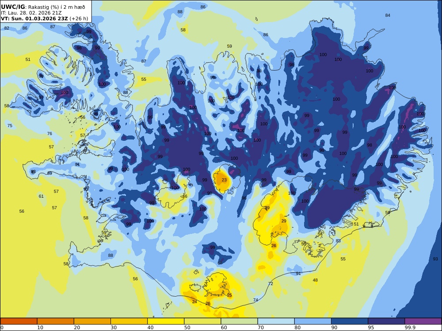The image size is (442, 331).
Task: Click the '23' humidity value on the orange patch
Action: [224, 180]
